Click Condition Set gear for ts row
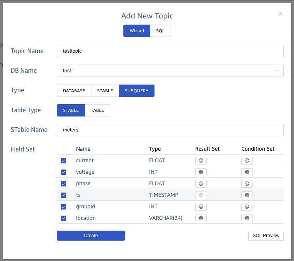Viewport: 294px width, 261px height. click(247, 195)
